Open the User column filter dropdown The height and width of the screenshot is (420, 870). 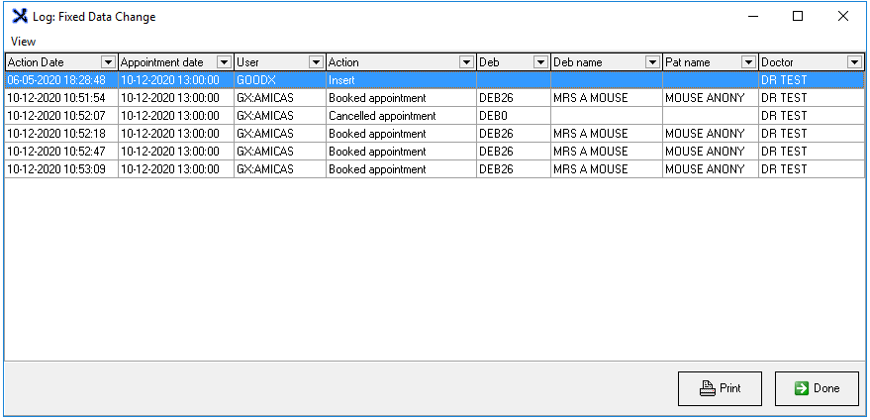pos(316,62)
